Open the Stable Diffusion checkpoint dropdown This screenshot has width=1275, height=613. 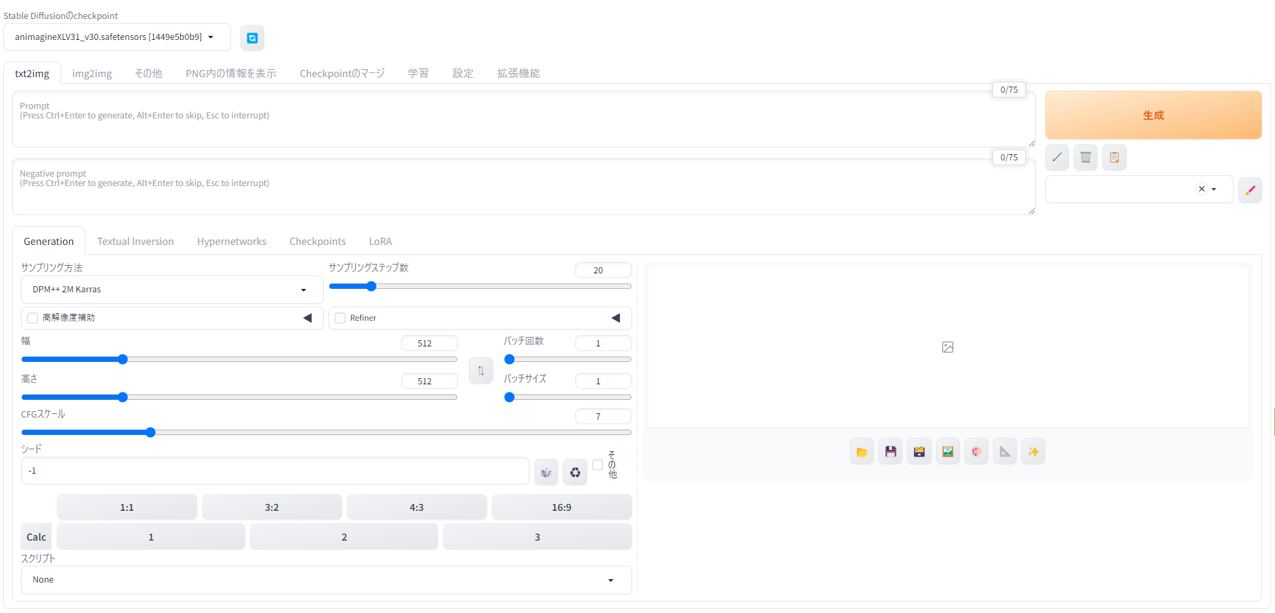pos(117,37)
